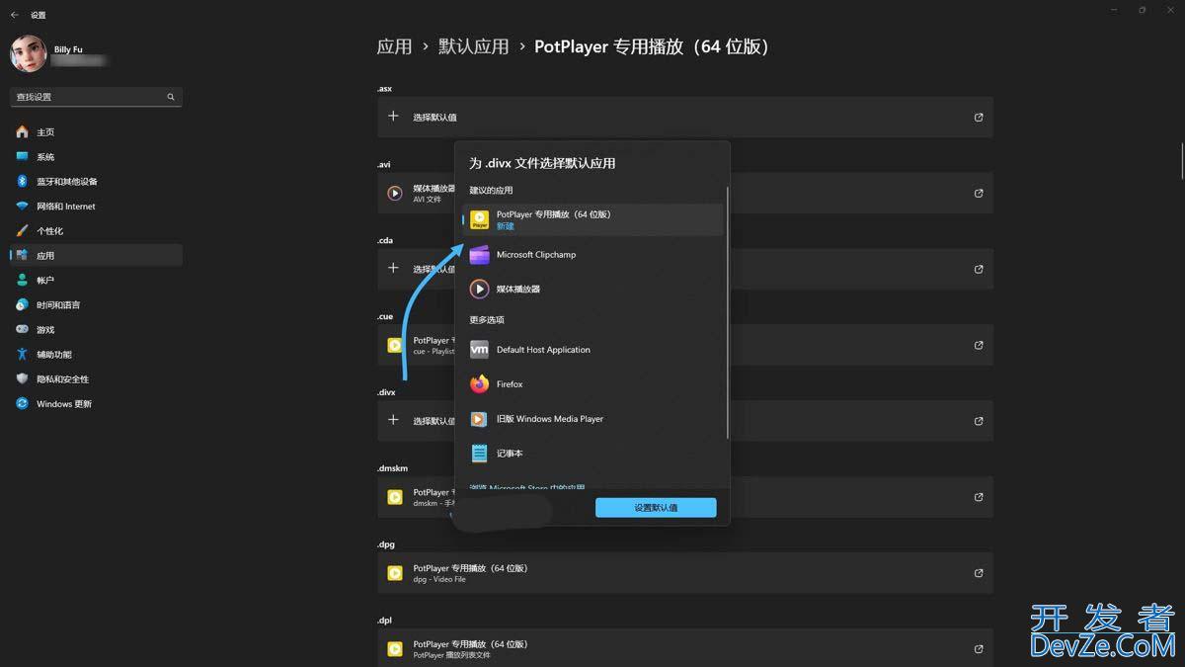Go back using the arrow beside 设置
1185x667 pixels.
coord(14,15)
